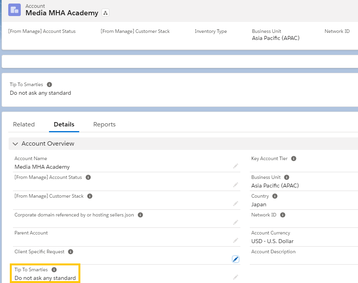This screenshot has height=283, width=358.
Task: Edit the Customer Stack field pencil
Action: click(235, 203)
